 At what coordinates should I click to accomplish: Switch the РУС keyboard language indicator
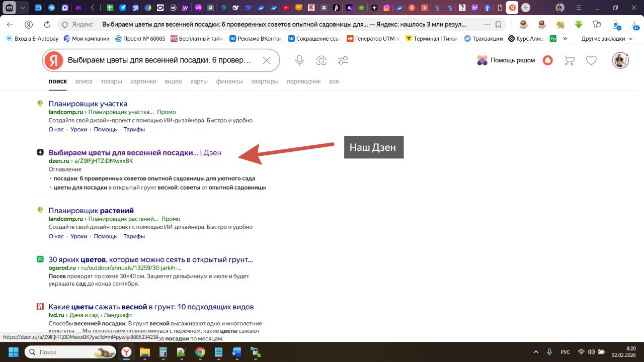(x=566, y=352)
